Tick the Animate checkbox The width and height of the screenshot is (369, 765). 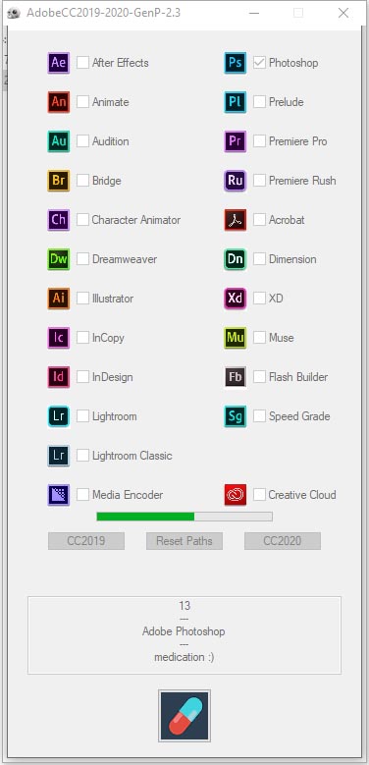pyautogui.click(x=82, y=101)
